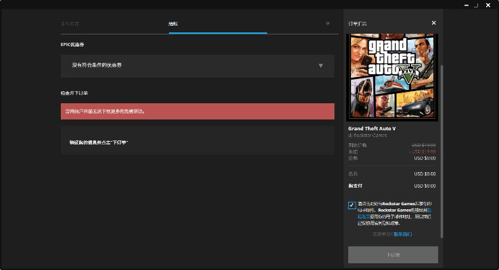Toggle the Rockstar Games email sharing checkbox
499x270 pixels.
coord(352,205)
